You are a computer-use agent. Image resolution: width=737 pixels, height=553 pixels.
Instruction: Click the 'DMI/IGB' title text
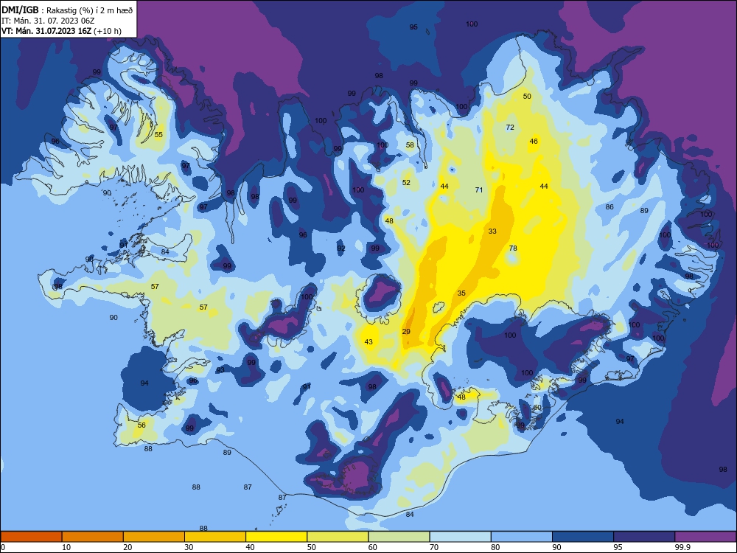[x=20, y=10]
